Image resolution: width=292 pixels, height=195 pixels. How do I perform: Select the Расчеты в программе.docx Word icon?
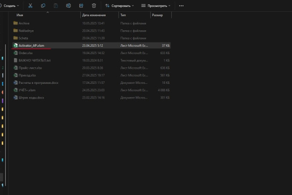[x=16, y=83]
